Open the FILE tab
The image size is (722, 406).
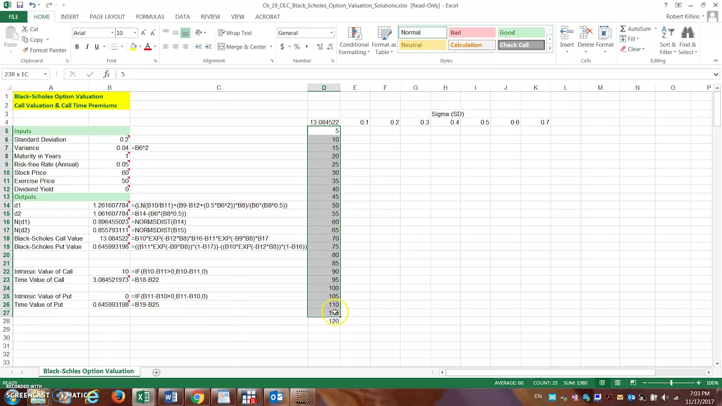point(13,17)
